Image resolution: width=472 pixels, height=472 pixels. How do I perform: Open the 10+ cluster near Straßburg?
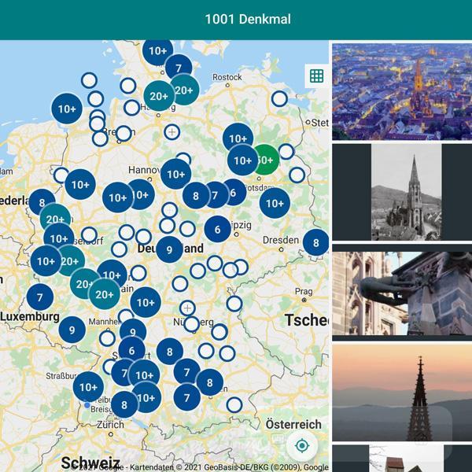[88, 387]
